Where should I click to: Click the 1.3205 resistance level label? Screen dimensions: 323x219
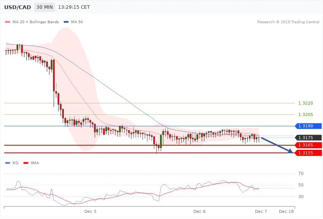tap(306, 114)
